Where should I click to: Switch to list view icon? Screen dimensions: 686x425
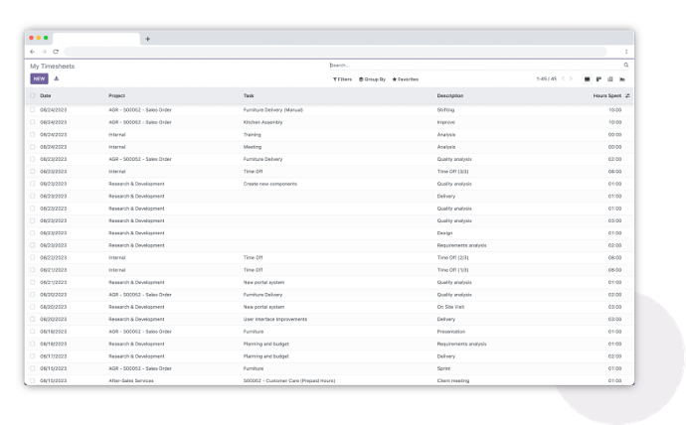587,78
